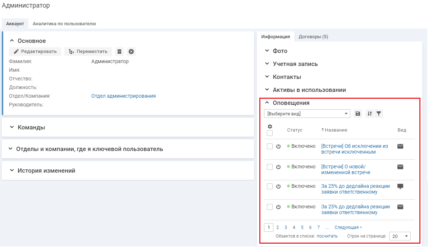This screenshot has height=248, width=428.
Task: Click the archive icon in the Основное toolbar
Action: pos(119,52)
